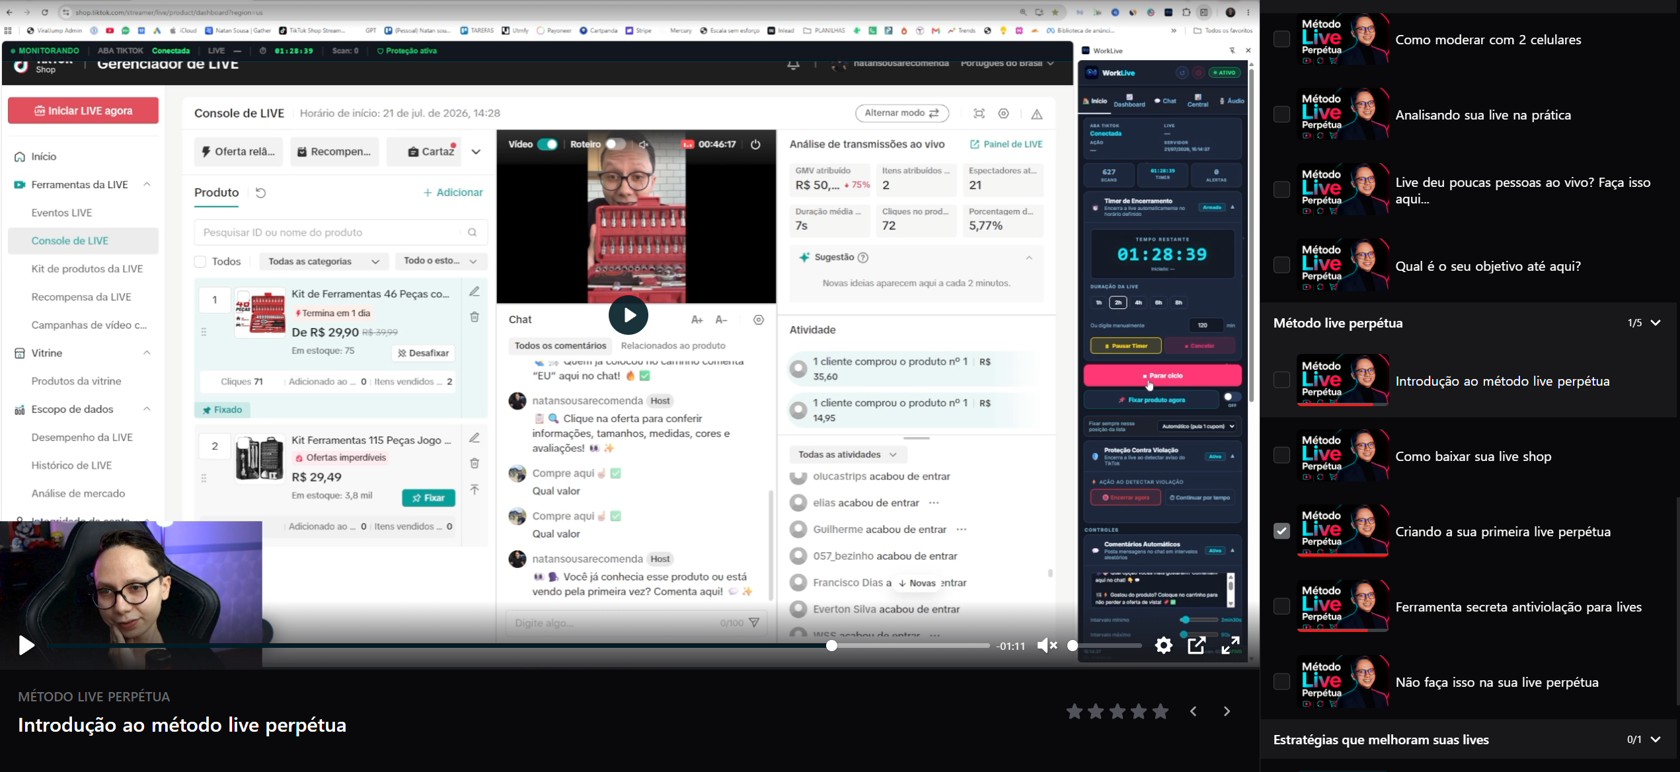Collapse the Método live perpétua section
Screen dimensions: 1680x772
(1656, 323)
